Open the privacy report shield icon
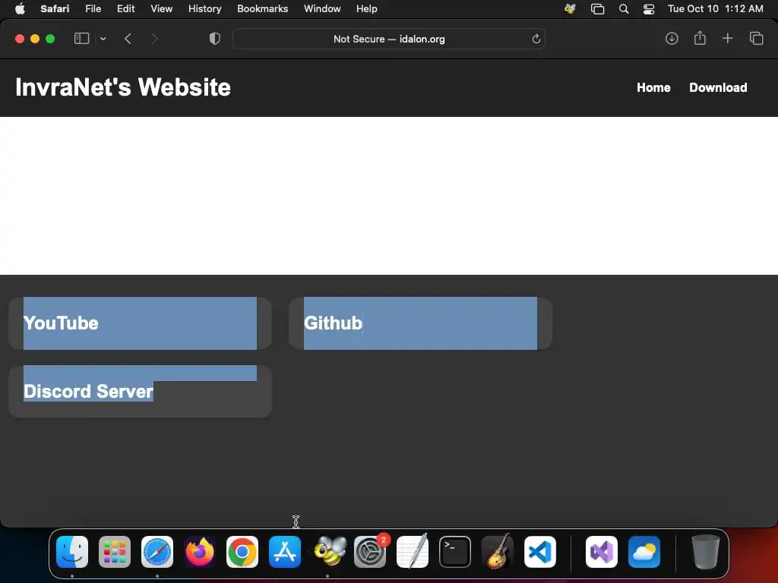 click(x=215, y=39)
